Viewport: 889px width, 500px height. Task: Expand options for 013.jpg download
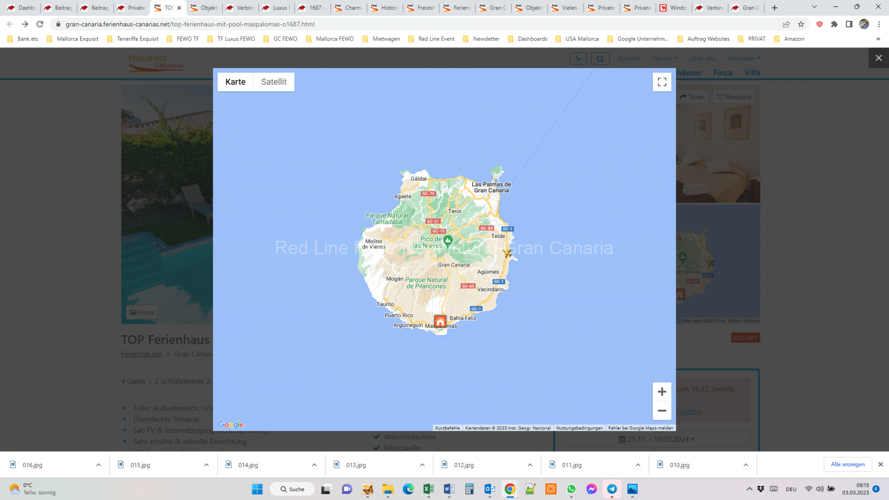pyautogui.click(x=422, y=465)
